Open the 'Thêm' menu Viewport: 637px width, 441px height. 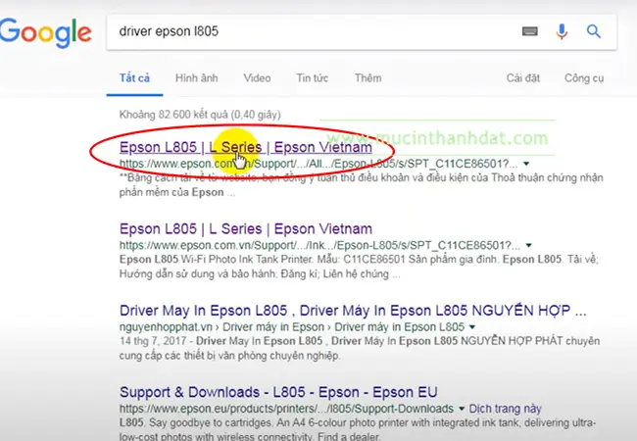click(x=368, y=78)
